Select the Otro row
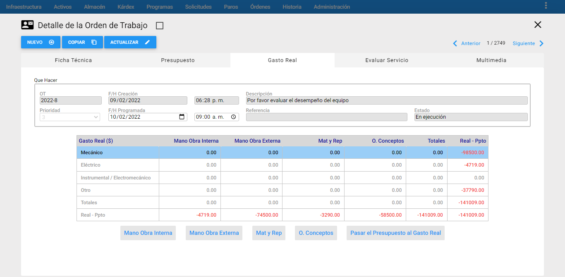The height and width of the screenshot is (277, 565). click(x=282, y=190)
